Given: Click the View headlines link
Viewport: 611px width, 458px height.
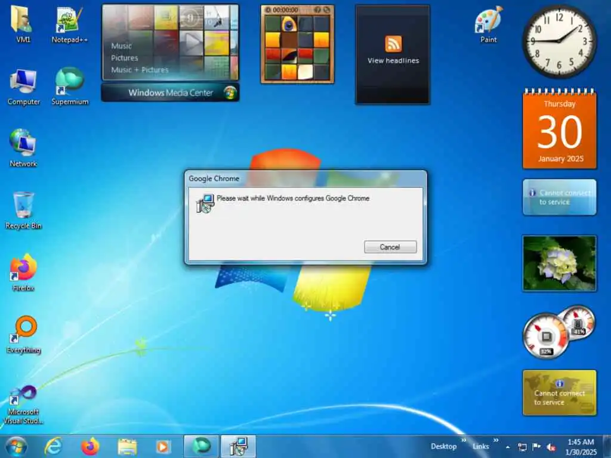Looking at the screenshot, I should tap(393, 61).
